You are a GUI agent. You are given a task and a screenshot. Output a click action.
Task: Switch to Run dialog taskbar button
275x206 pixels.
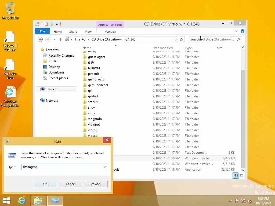point(55,201)
